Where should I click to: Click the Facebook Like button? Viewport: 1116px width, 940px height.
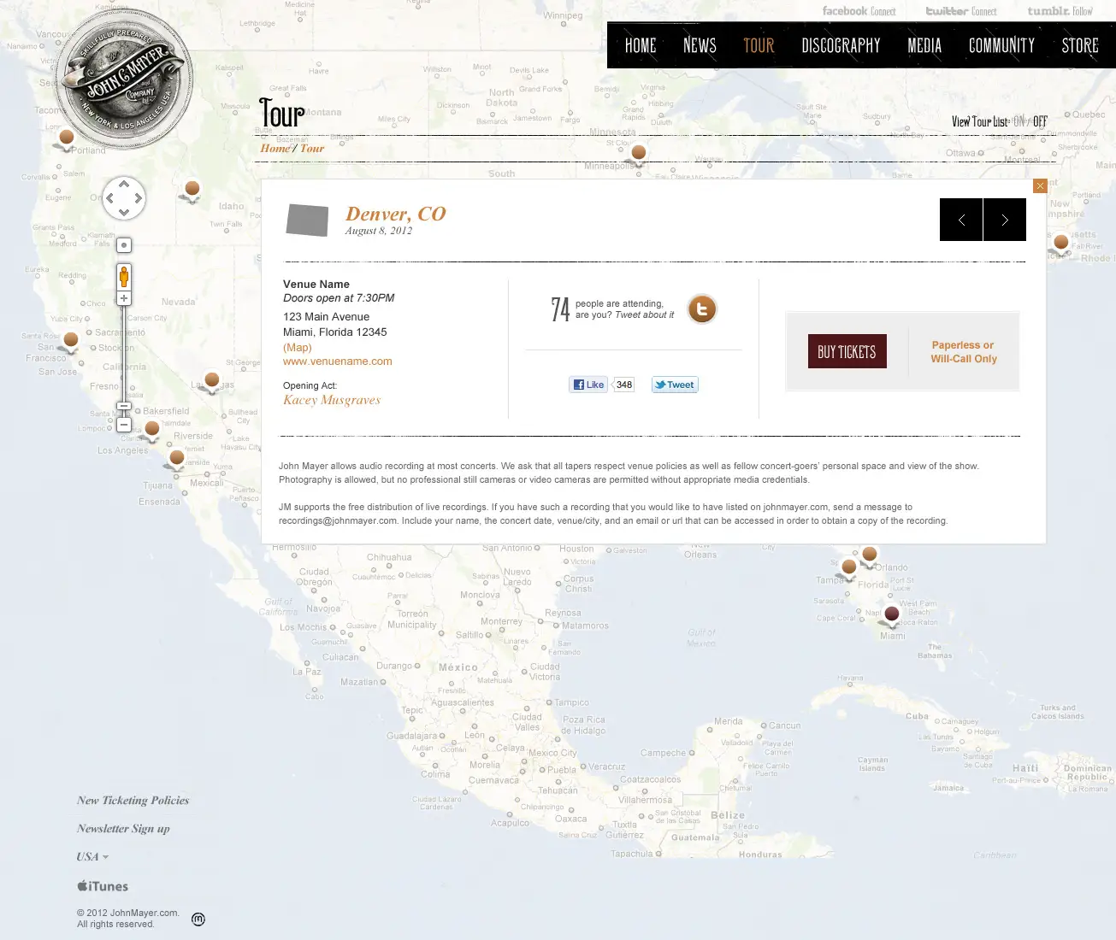pos(588,385)
